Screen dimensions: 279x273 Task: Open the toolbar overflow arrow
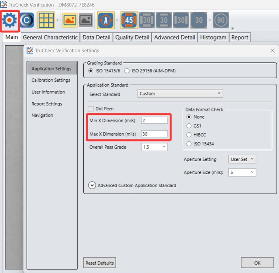coord(232,28)
